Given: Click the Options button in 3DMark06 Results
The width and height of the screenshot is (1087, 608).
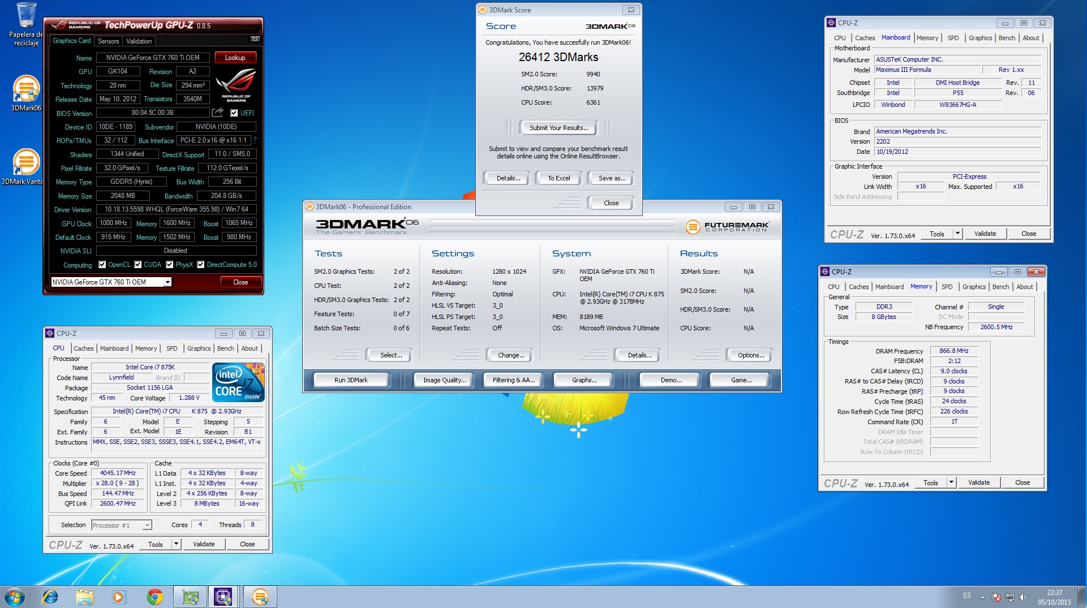Looking at the screenshot, I should (750, 355).
